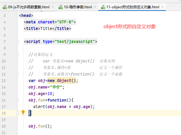Click the <head> tag text
This screenshot has width=181, height=135.
tap(26, 15)
